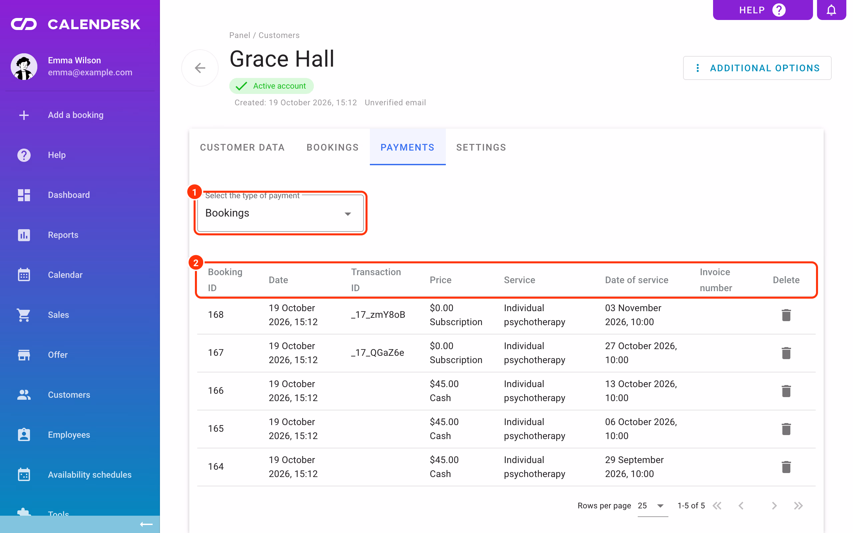Open Help from the sidebar question icon
Viewport: 853px width, 533px height.
(x=24, y=155)
